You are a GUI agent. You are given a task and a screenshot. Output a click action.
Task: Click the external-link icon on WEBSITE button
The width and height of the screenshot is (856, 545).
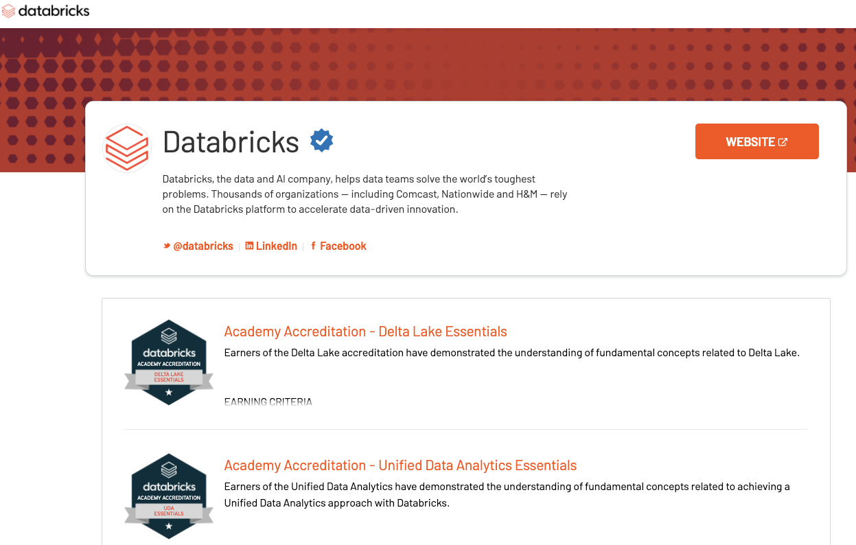[783, 142]
